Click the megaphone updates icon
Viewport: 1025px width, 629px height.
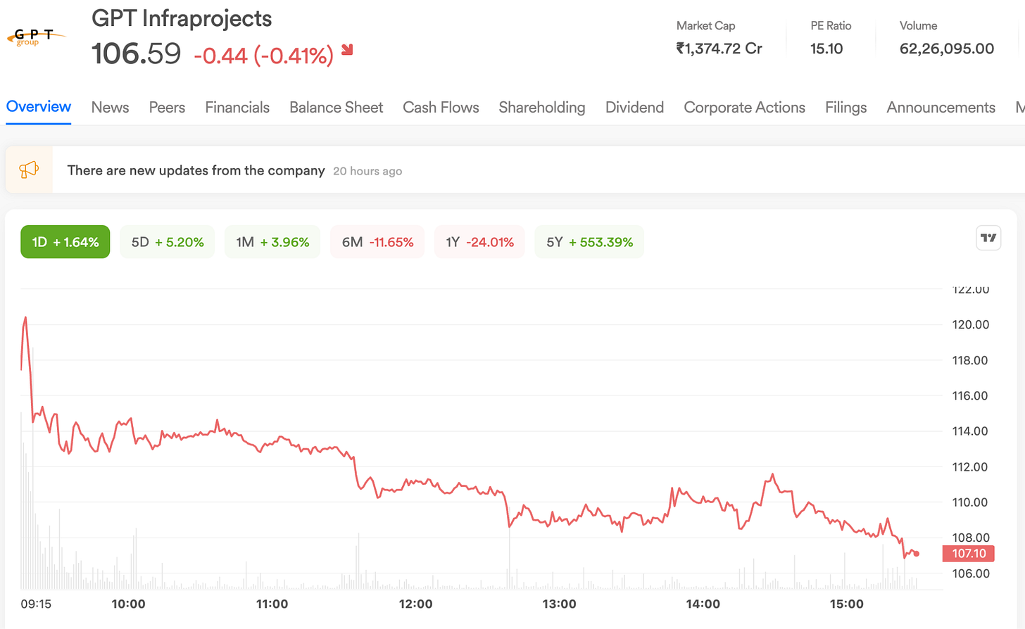pos(29,170)
